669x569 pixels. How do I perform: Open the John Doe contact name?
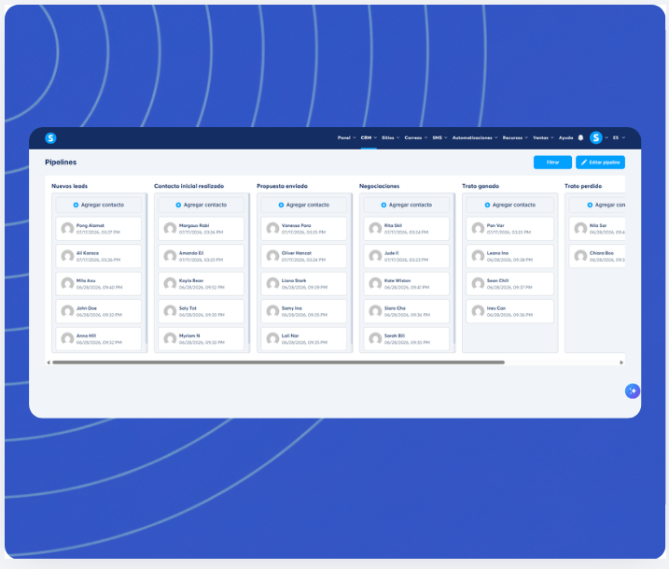(x=87, y=308)
